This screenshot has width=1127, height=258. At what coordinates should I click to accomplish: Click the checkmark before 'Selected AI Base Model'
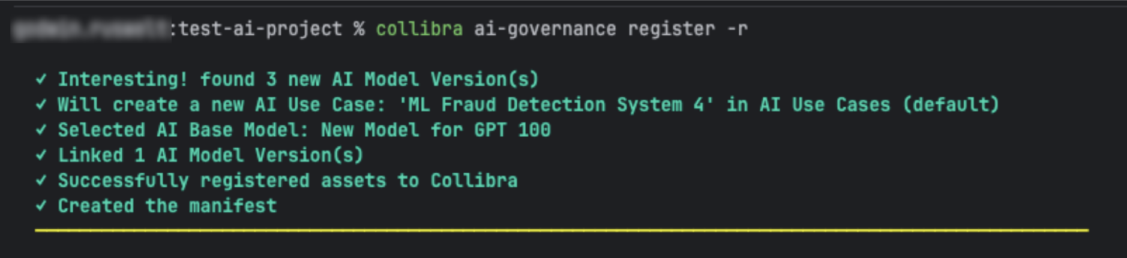click(41, 130)
